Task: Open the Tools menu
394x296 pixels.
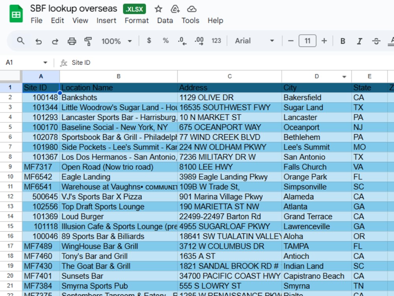Action: pos(190,21)
